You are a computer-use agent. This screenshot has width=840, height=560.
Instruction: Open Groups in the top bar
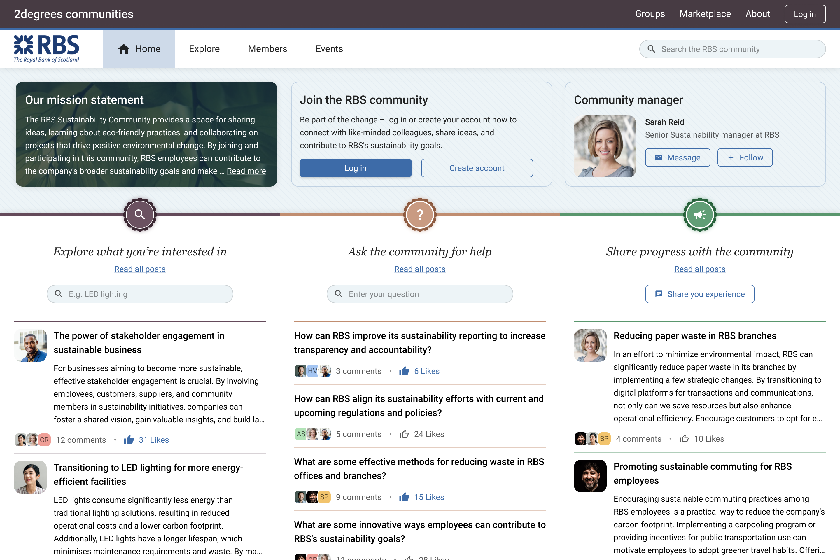(650, 14)
